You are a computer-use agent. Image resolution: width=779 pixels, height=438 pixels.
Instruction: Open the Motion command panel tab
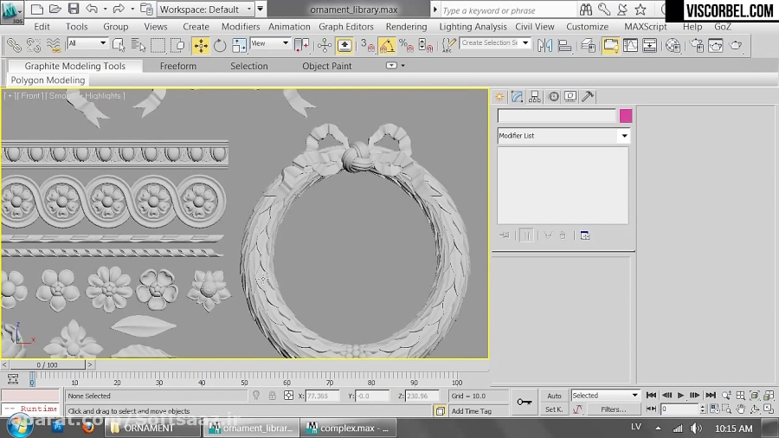point(553,97)
